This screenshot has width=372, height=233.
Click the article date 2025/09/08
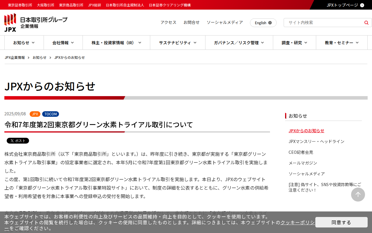[x=15, y=114]
